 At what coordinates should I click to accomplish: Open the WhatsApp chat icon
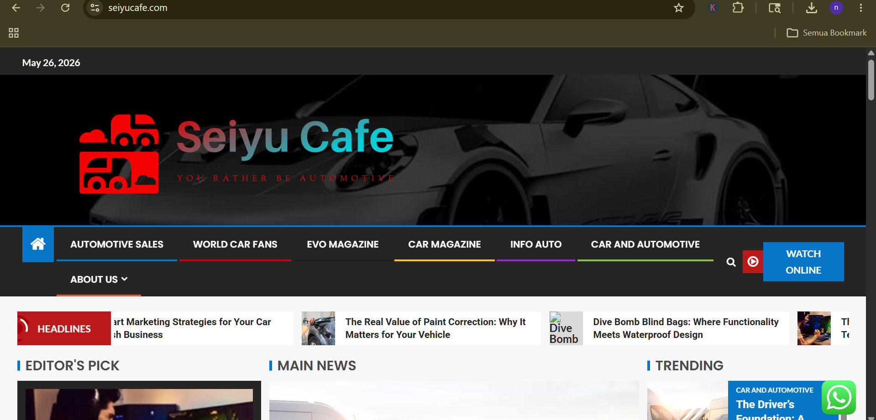[x=839, y=398]
